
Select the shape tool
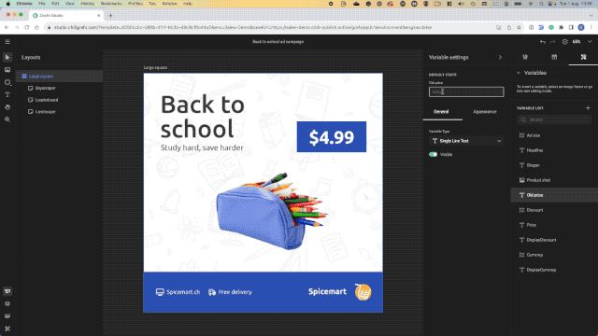[7, 82]
